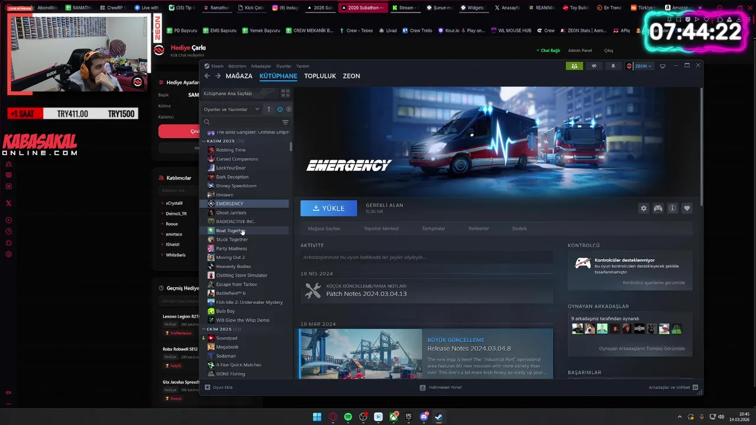Open the Kick Çeki browser tab
The image size is (756, 425).
pyautogui.click(x=250, y=8)
